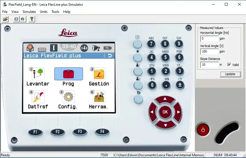Click the 345 numeric input mode icon

coord(84,48)
